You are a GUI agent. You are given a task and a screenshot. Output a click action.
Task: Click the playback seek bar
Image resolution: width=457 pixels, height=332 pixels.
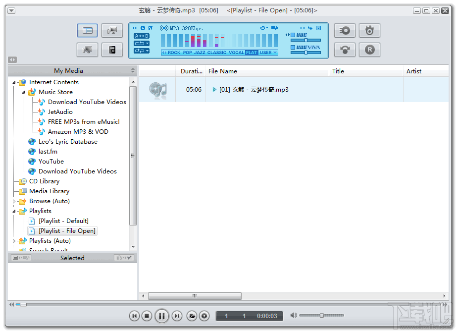(x=227, y=305)
